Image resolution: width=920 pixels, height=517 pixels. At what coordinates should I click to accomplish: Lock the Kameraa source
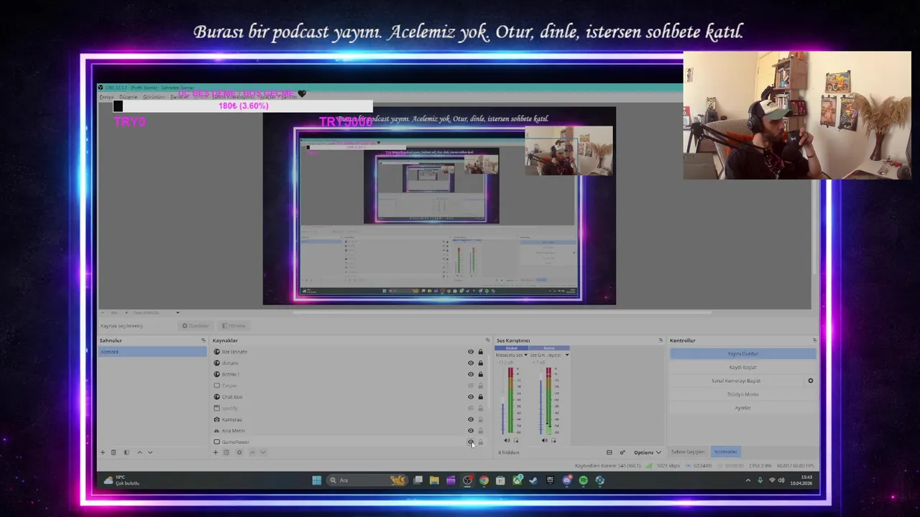[x=481, y=419]
